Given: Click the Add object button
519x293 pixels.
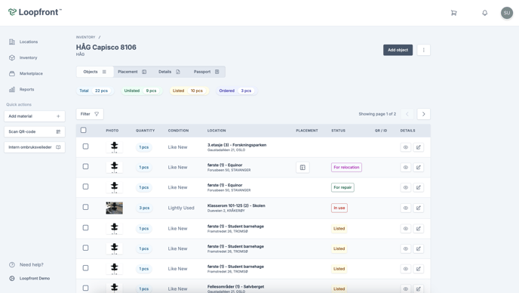Looking at the screenshot, I should click(x=398, y=50).
